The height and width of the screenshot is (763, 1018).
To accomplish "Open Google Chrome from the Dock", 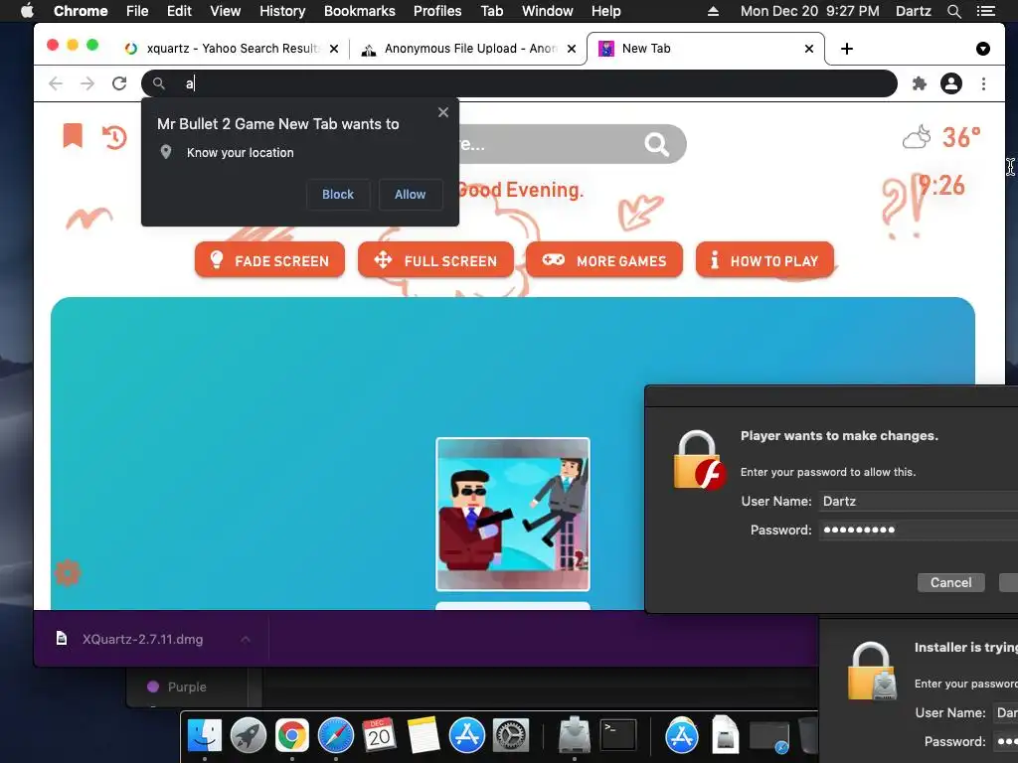I will point(292,736).
